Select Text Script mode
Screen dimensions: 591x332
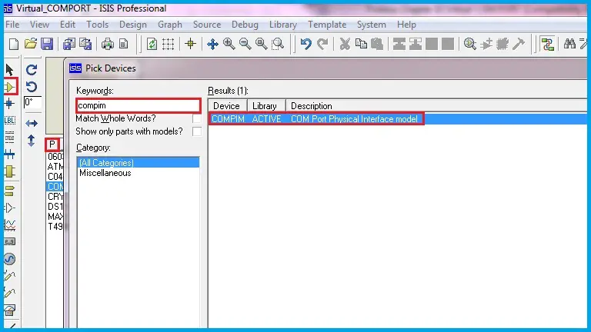click(x=9, y=137)
